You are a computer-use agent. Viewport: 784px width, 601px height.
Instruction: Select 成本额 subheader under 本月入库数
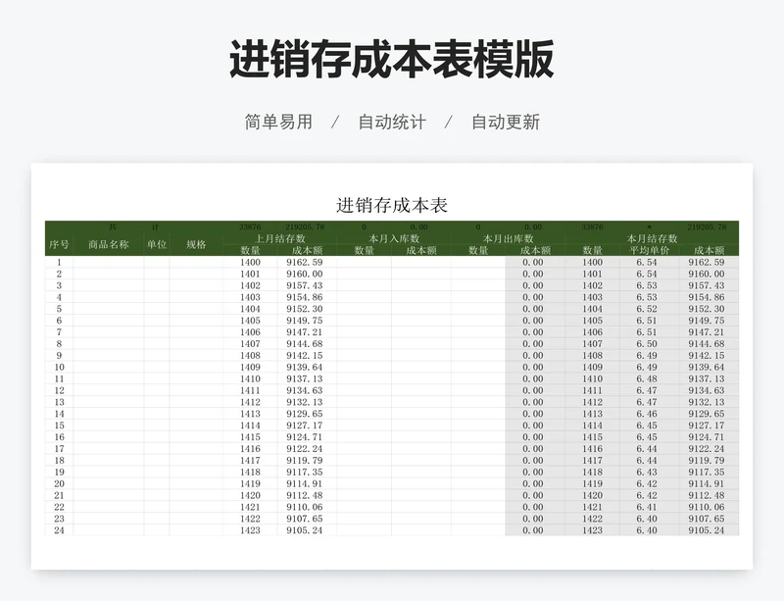(421, 250)
